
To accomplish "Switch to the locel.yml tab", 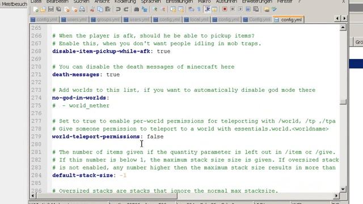I will click(x=196, y=20).
